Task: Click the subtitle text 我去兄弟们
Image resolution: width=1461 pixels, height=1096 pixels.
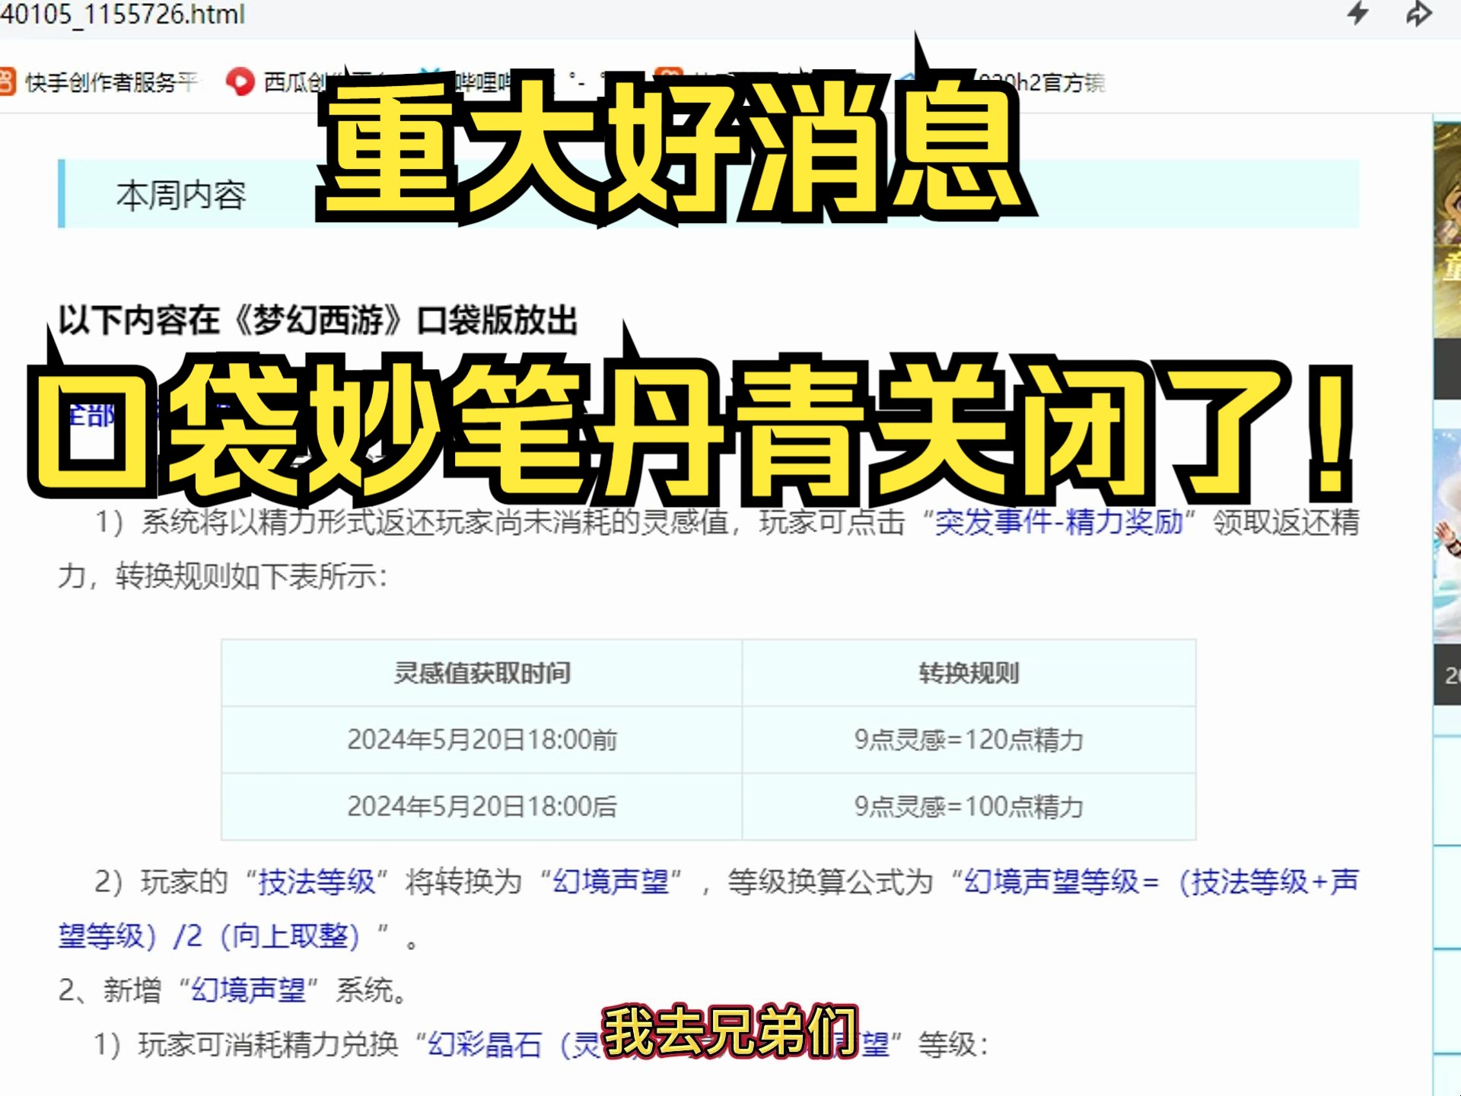Action: click(730, 1031)
